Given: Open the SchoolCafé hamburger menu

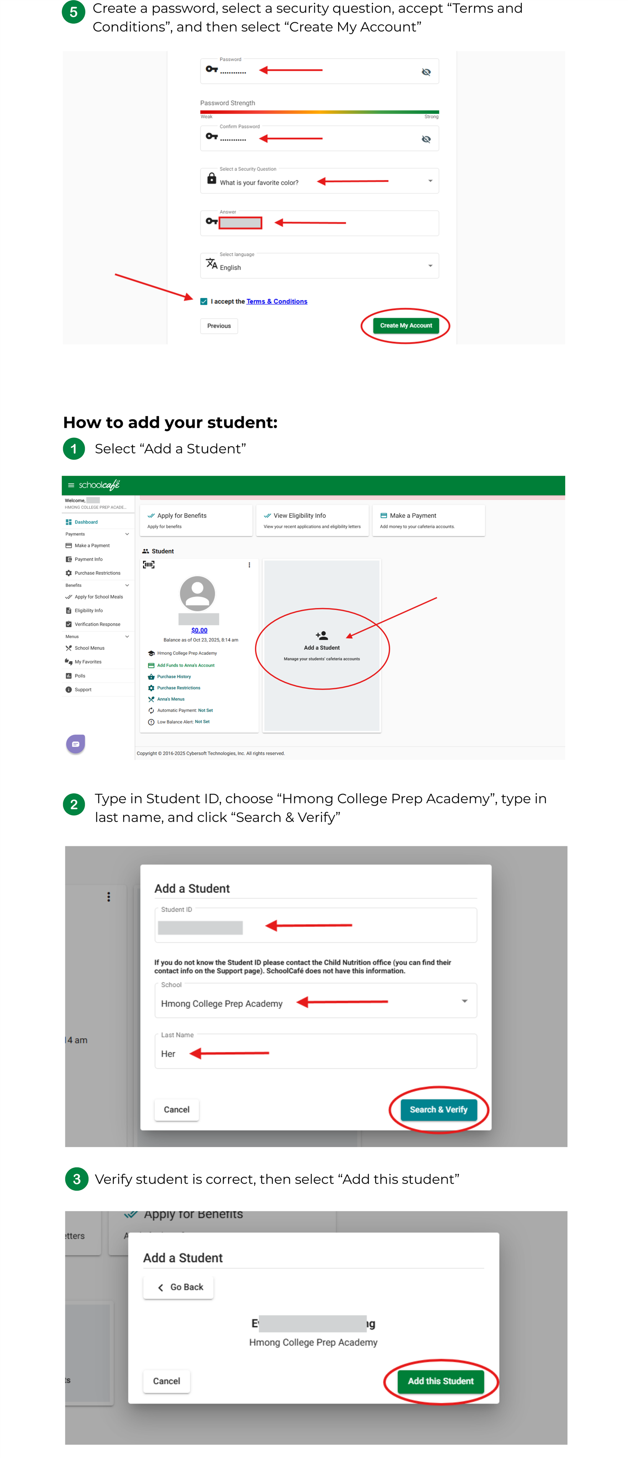Looking at the screenshot, I should tap(71, 485).
